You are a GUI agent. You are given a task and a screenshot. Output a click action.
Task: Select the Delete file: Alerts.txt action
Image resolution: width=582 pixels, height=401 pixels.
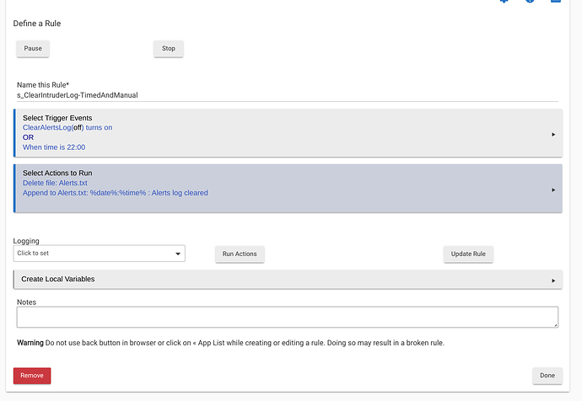[55, 183]
